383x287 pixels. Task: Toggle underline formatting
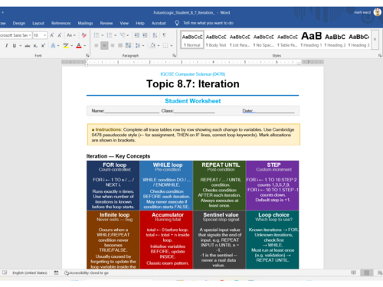point(15,46)
